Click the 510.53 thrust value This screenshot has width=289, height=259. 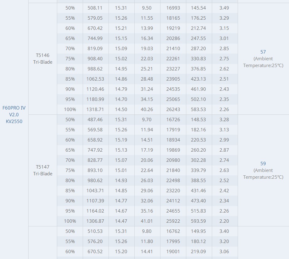point(95,231)
